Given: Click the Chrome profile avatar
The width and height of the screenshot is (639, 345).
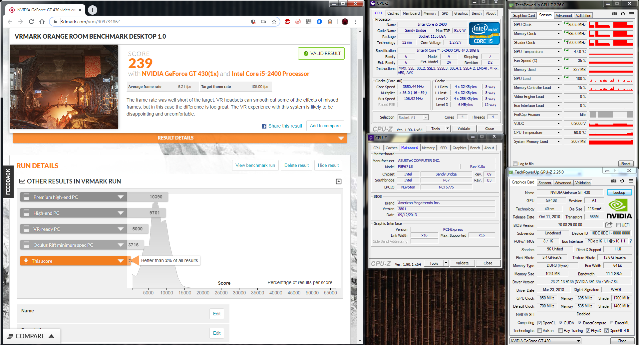Looking at the screenshot, I should 345,22.
